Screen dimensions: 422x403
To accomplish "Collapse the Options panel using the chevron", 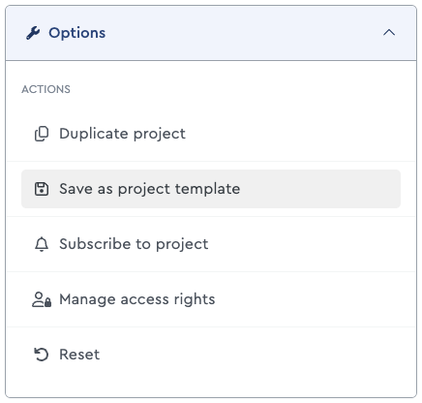I will click(389, 33).
